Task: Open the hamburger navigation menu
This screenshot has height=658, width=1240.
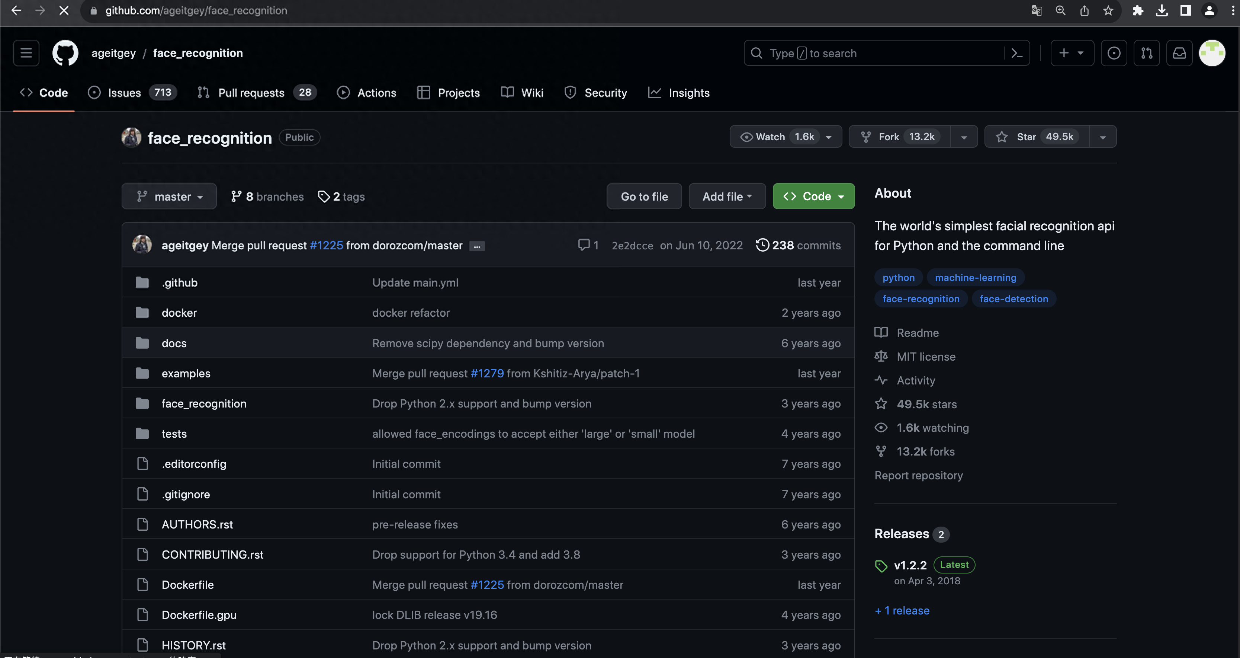Action: coord(26,53)
